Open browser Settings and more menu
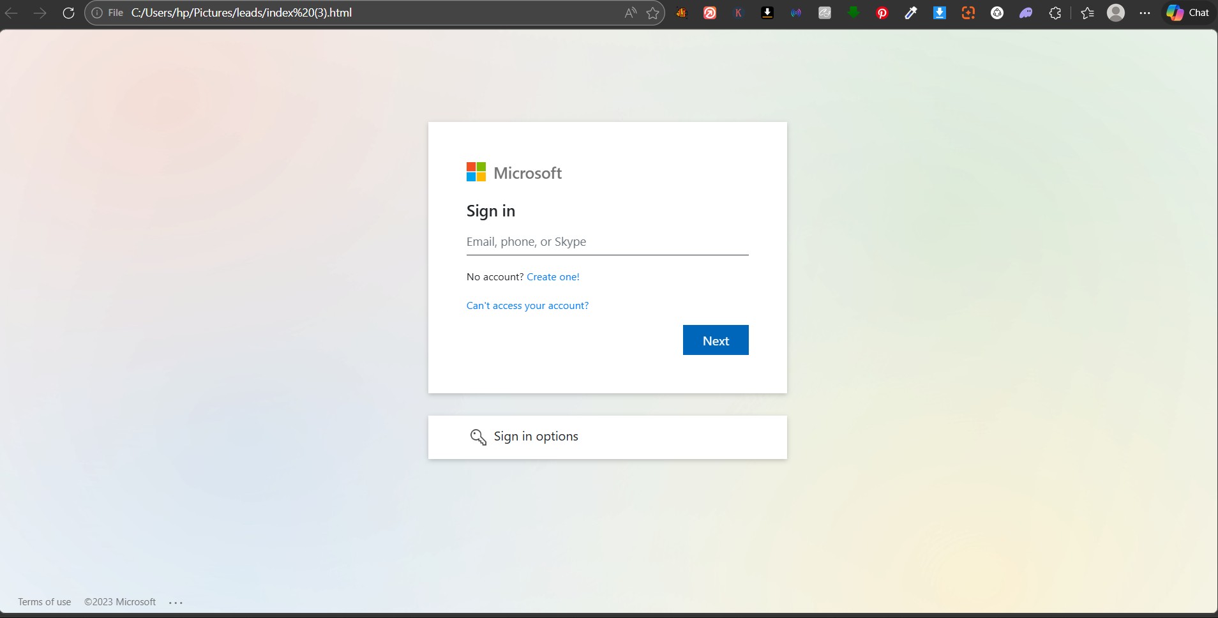 [x=1145, y=13]
